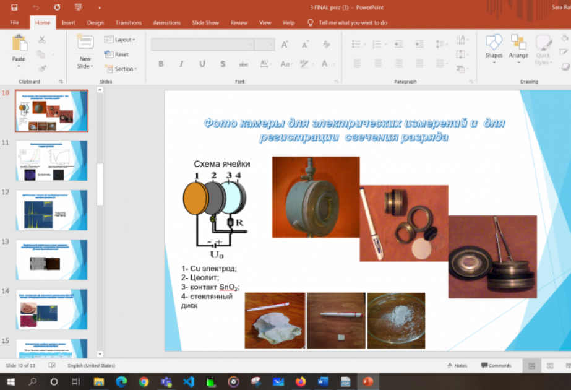Image resolution: width=571 pixels, height=390 pixels.
Task: Open Quick Styles gallery
Action: [543, 50]
